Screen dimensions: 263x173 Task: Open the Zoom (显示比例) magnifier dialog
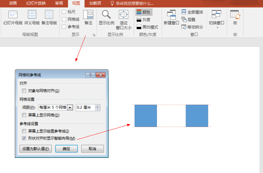(x=106, y=17)
